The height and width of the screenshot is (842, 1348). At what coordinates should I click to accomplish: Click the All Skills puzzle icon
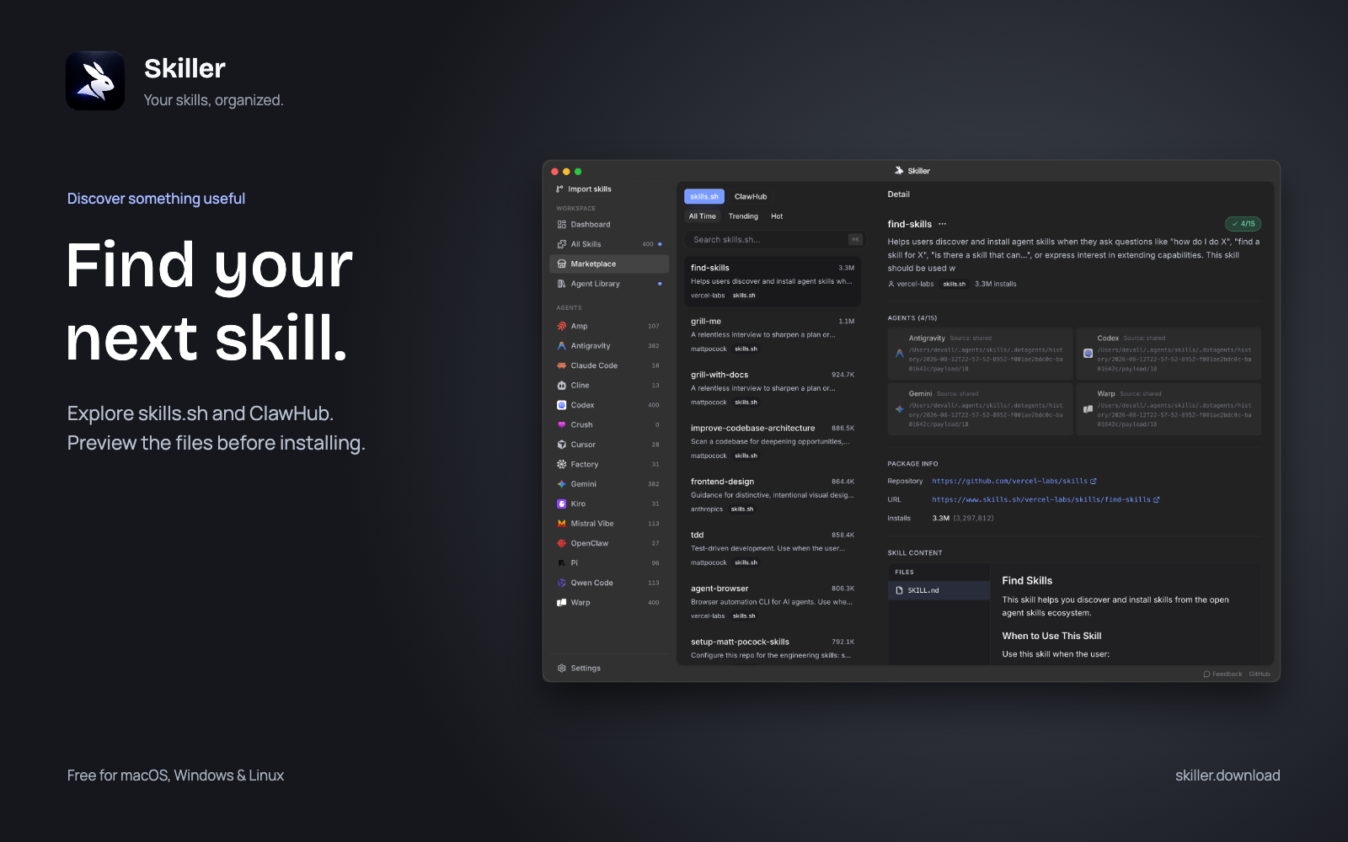562,244
